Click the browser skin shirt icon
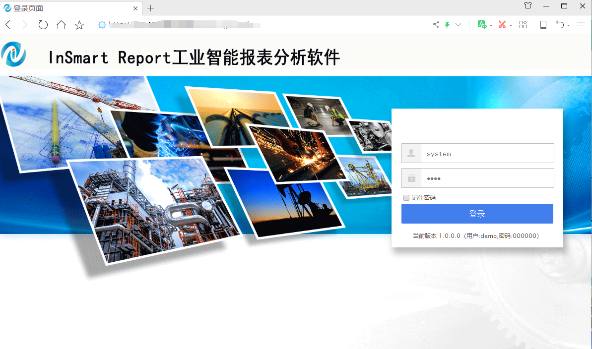Screen dimensions: 592x349 pyautogui.click(x=528, y=5)
